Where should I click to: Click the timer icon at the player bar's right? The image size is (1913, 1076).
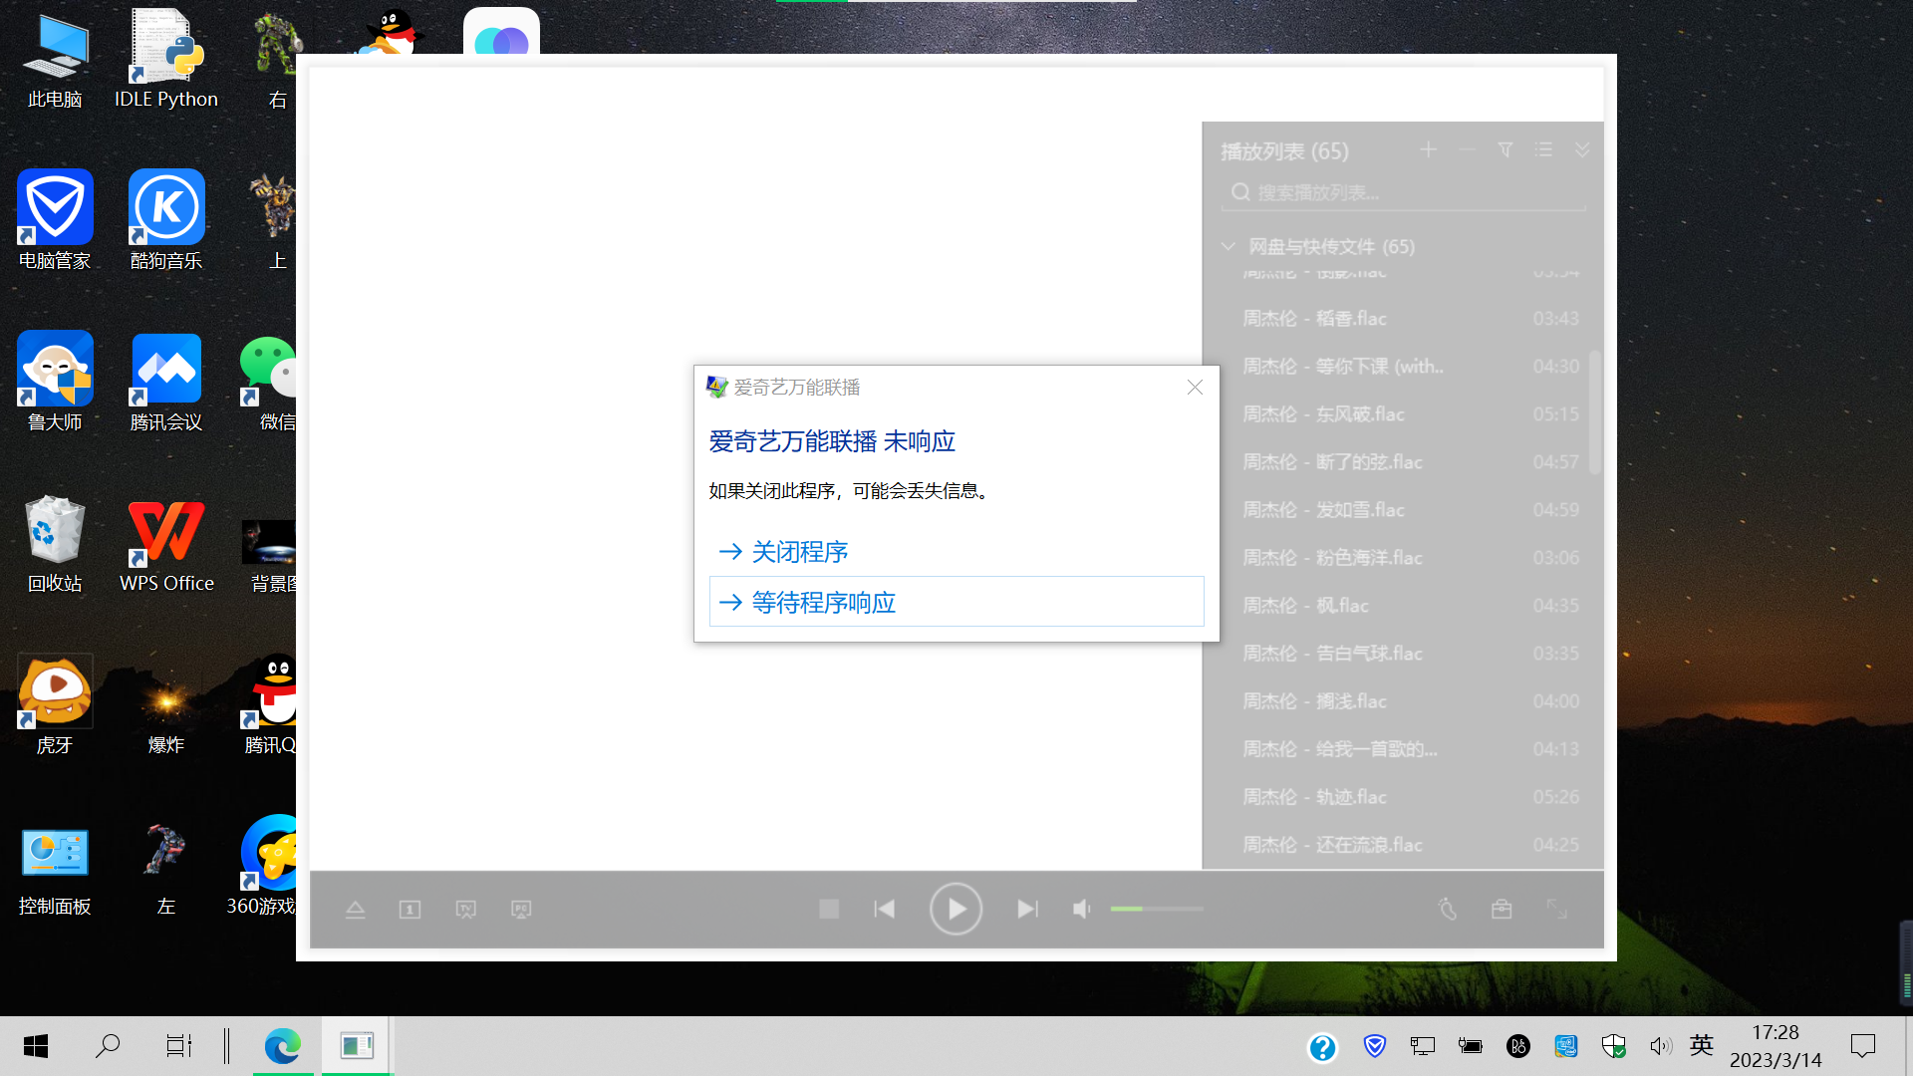pos(1448,909)
